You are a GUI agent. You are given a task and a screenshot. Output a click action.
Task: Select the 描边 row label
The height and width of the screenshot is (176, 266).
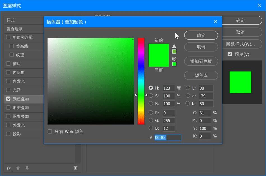pyautogui.click(x=17, y=64)
